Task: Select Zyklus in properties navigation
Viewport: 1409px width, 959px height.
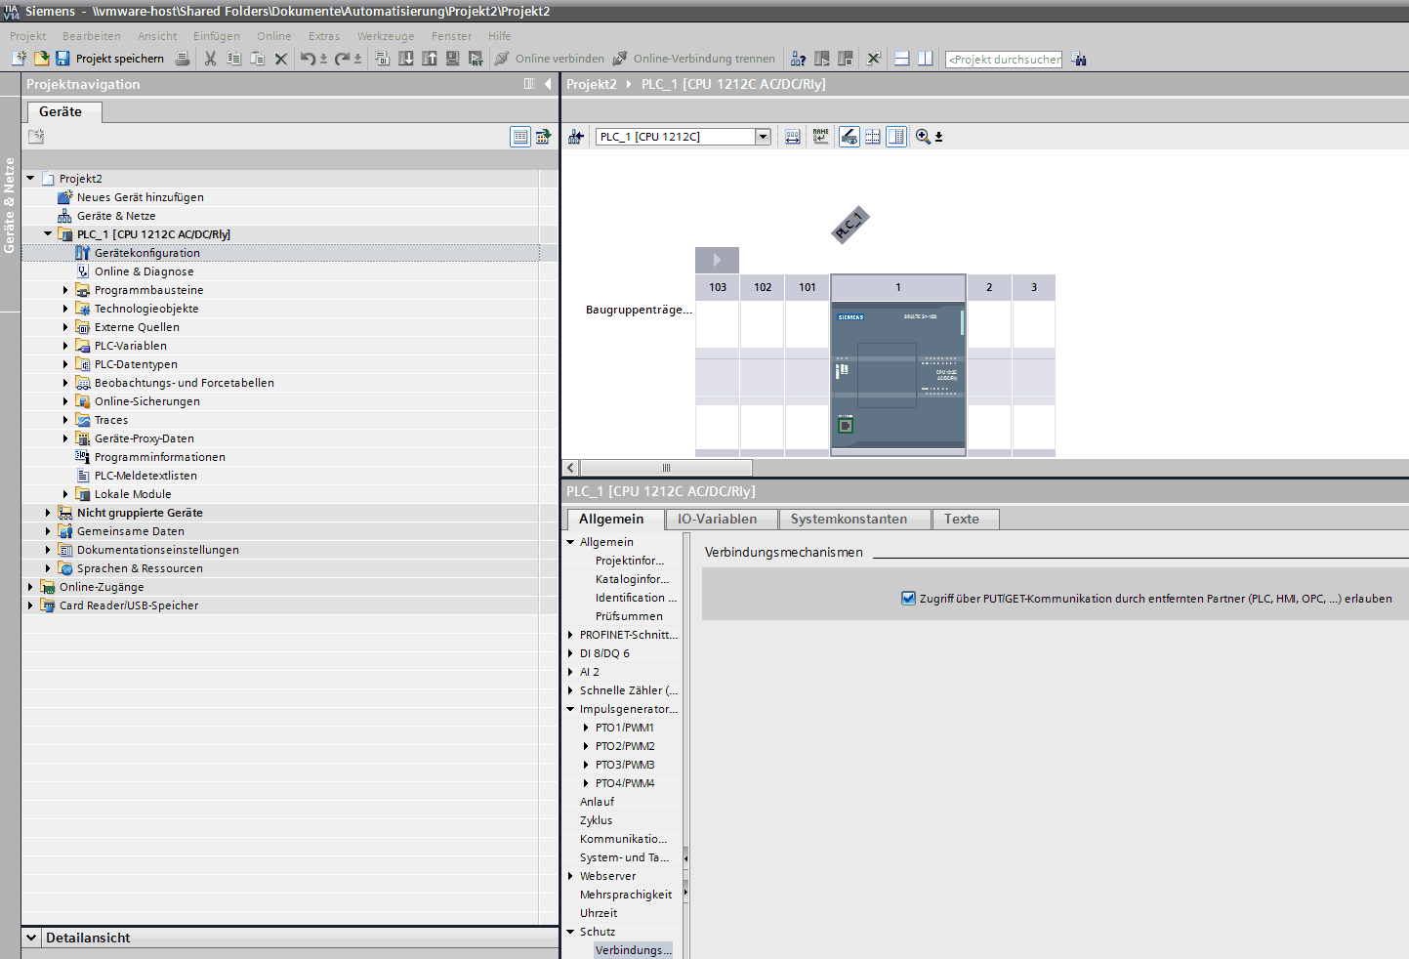Action: pyautogui.click(x=596, y=820)
